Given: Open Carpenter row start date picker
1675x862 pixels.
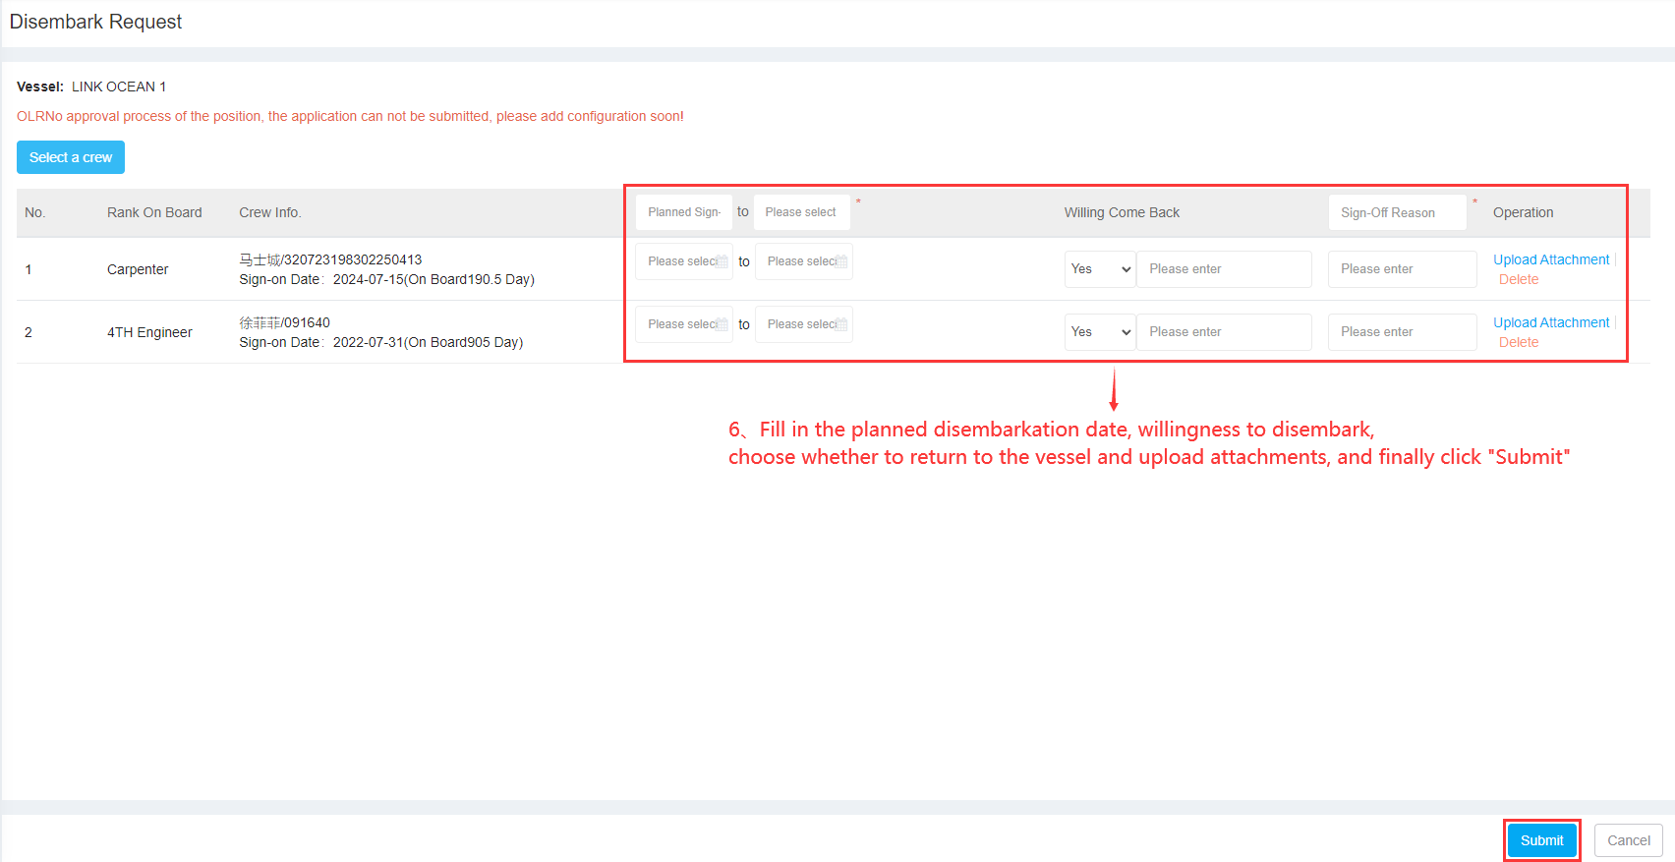Looking at the screenshot, I should point(684,261).
